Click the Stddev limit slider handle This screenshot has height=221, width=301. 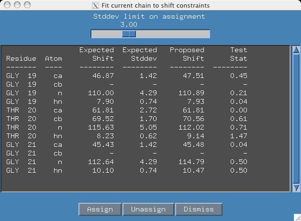coord(129,34)
